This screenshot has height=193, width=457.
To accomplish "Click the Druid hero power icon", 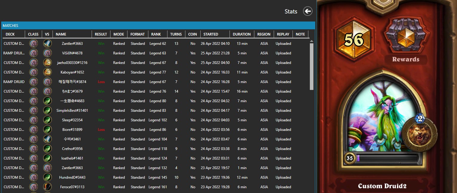I will click(419, 132).
